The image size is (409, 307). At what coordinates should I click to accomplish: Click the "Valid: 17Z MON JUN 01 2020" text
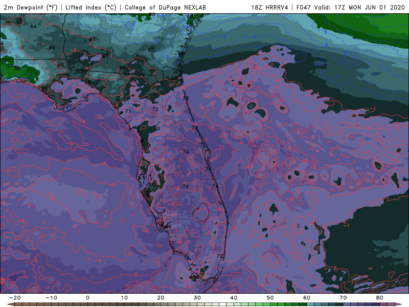359,8
